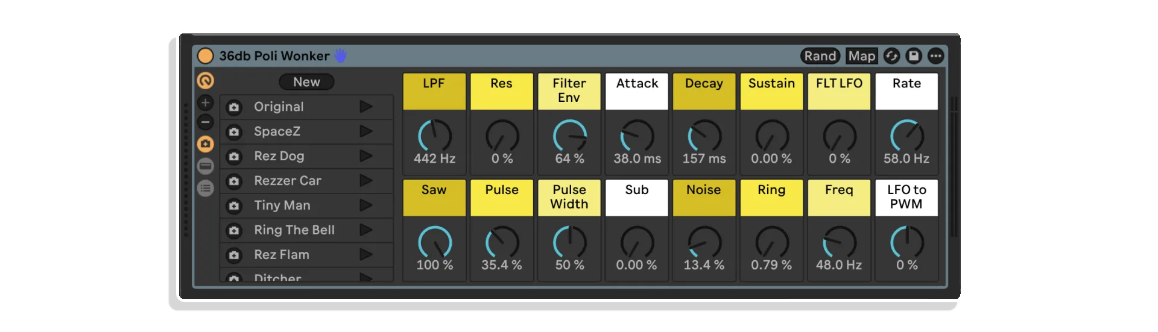Open the three-dots options menu
This screenshot has height=332, width=1158.
pos(935,56)
